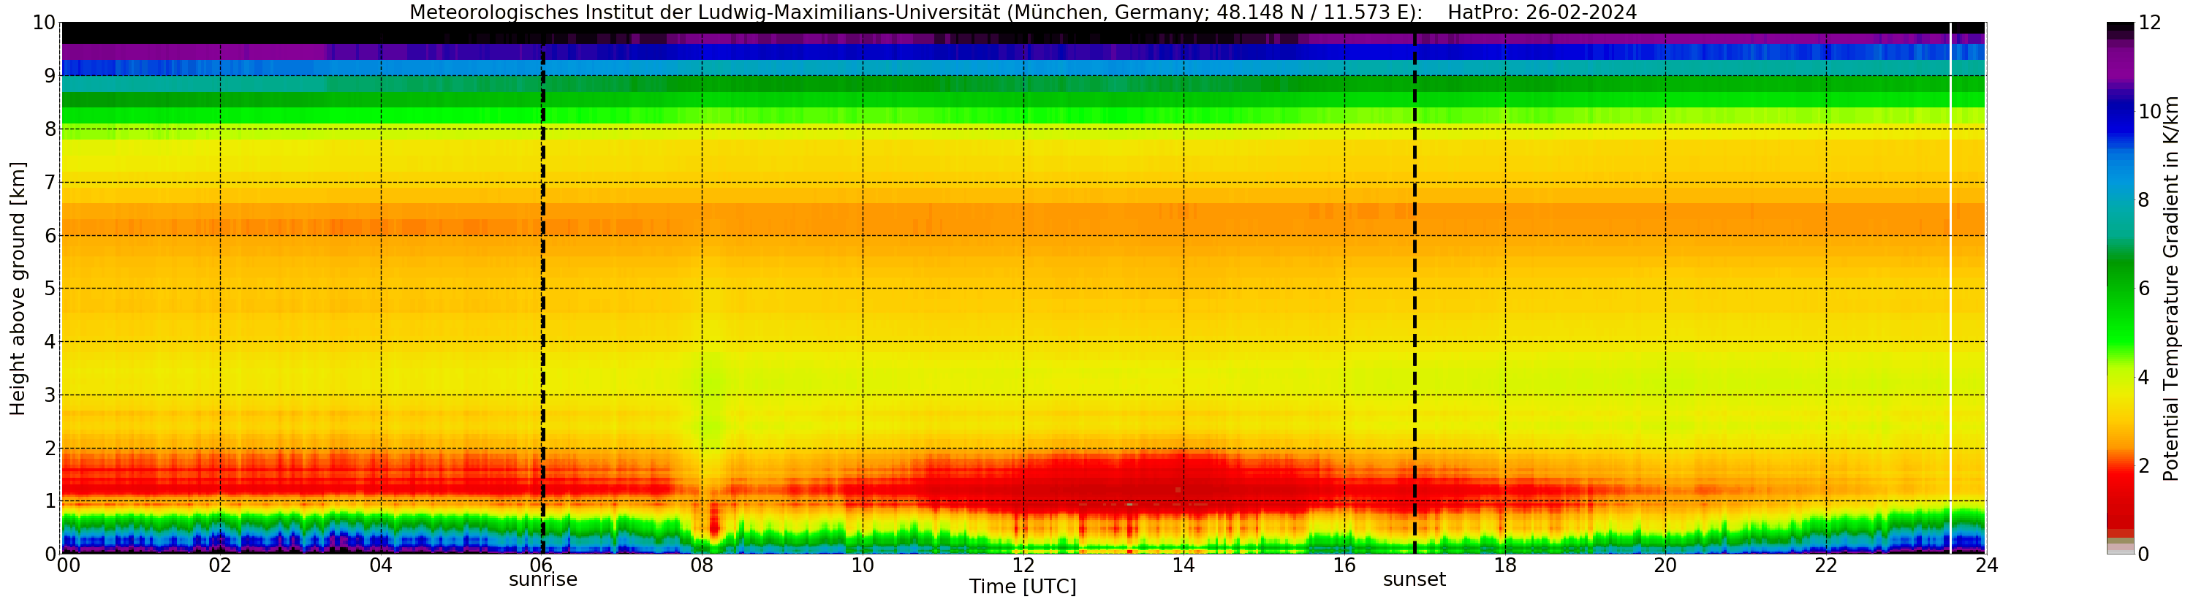The image size is (2204, 602).
Task: Click the rainbow color scale bar
Action: pyautogui.click(x=2119, y=288)
